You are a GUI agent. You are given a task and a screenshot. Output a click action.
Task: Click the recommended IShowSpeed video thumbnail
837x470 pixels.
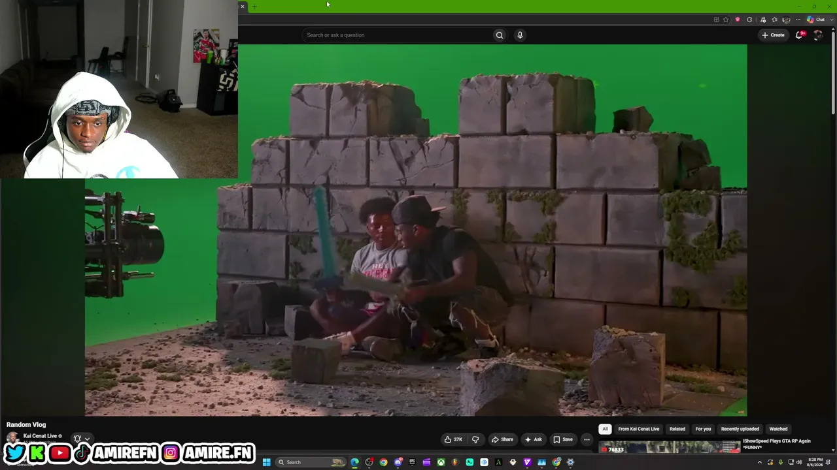[x=669, y=447]
